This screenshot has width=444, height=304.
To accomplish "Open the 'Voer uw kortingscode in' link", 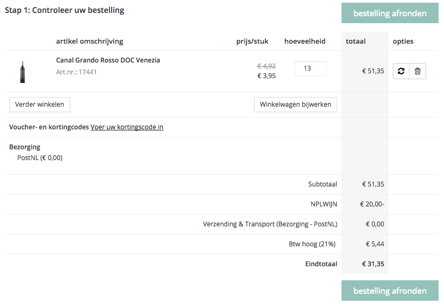I will [x=127, y=127].
